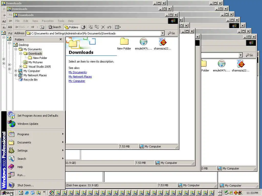This screenshot has height=196, width=262.
Task: Select the emule047c file icon in front window
Action: (x=143, y=44)
